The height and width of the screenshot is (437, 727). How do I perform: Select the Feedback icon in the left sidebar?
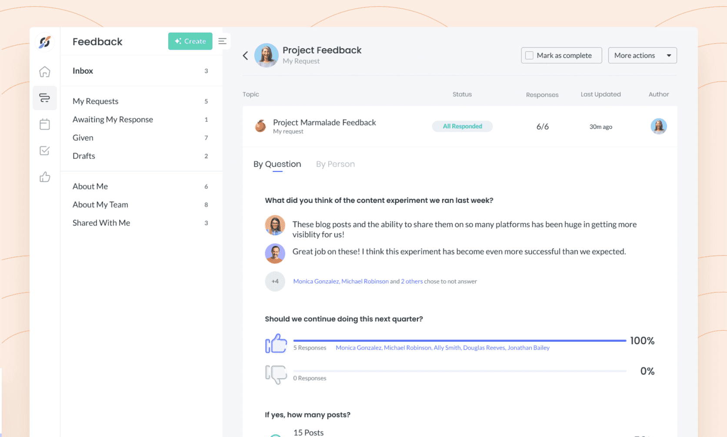coord(45,98)
